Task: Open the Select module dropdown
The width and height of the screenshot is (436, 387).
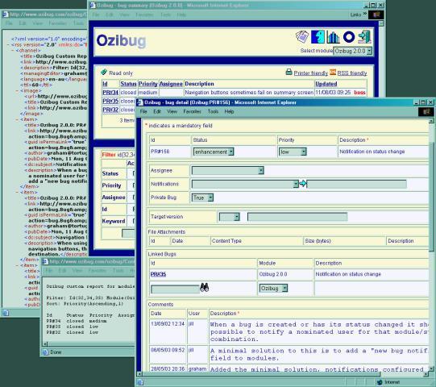Action: coord(352,51)
